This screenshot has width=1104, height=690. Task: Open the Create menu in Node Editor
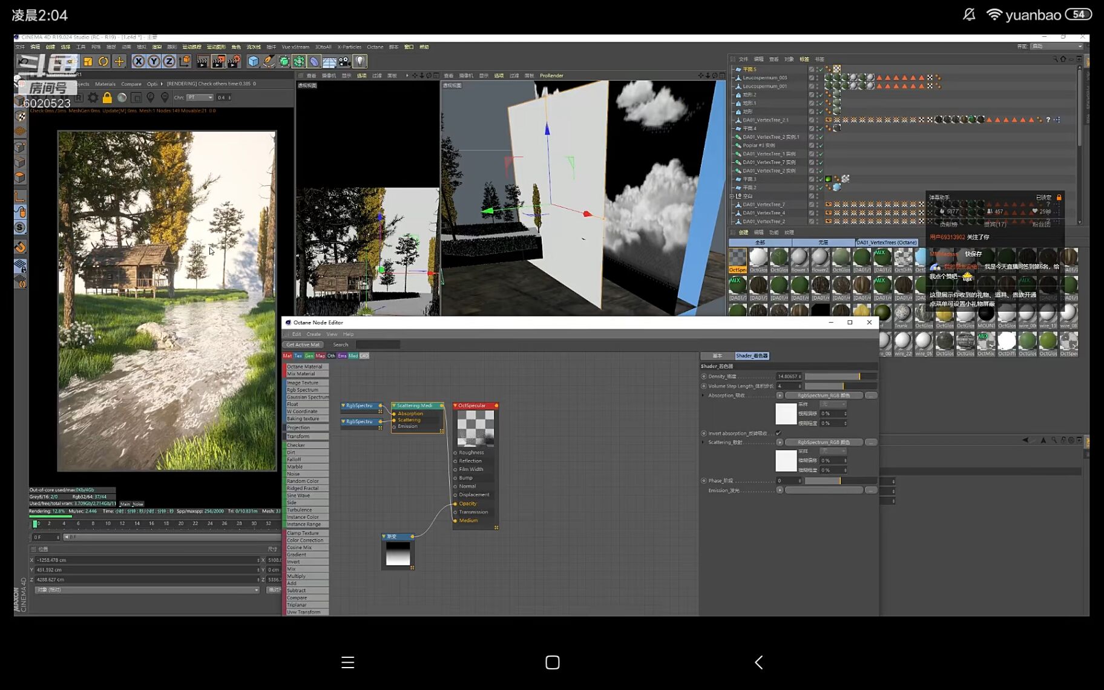pos(314,334)
